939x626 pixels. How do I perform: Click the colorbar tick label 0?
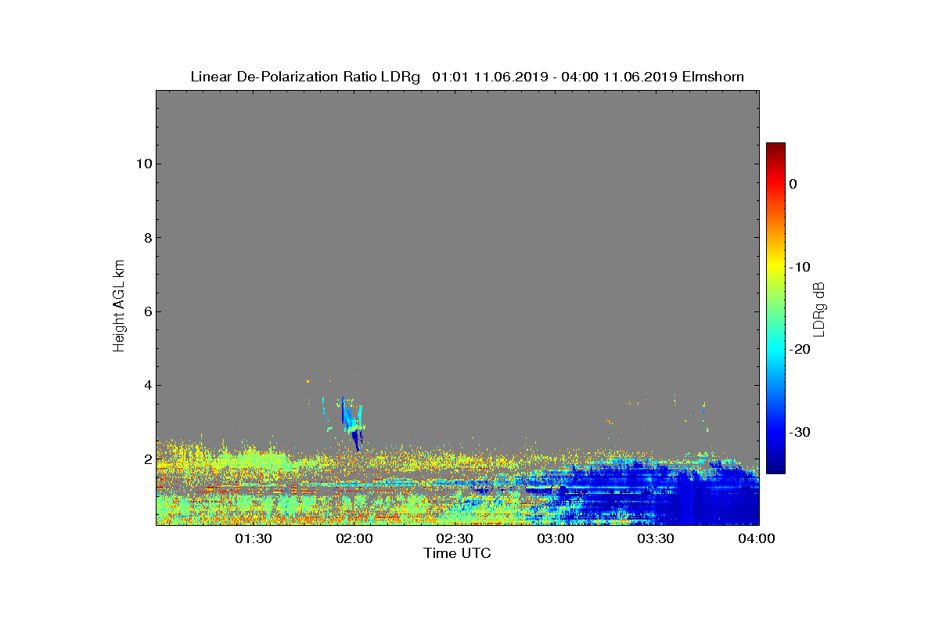(x=793, y=184)
